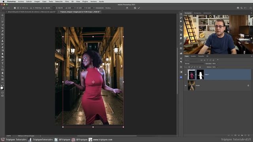253x142 pixels.
Task: Select the Clone Stamp tool
Action: click(2, 41)
